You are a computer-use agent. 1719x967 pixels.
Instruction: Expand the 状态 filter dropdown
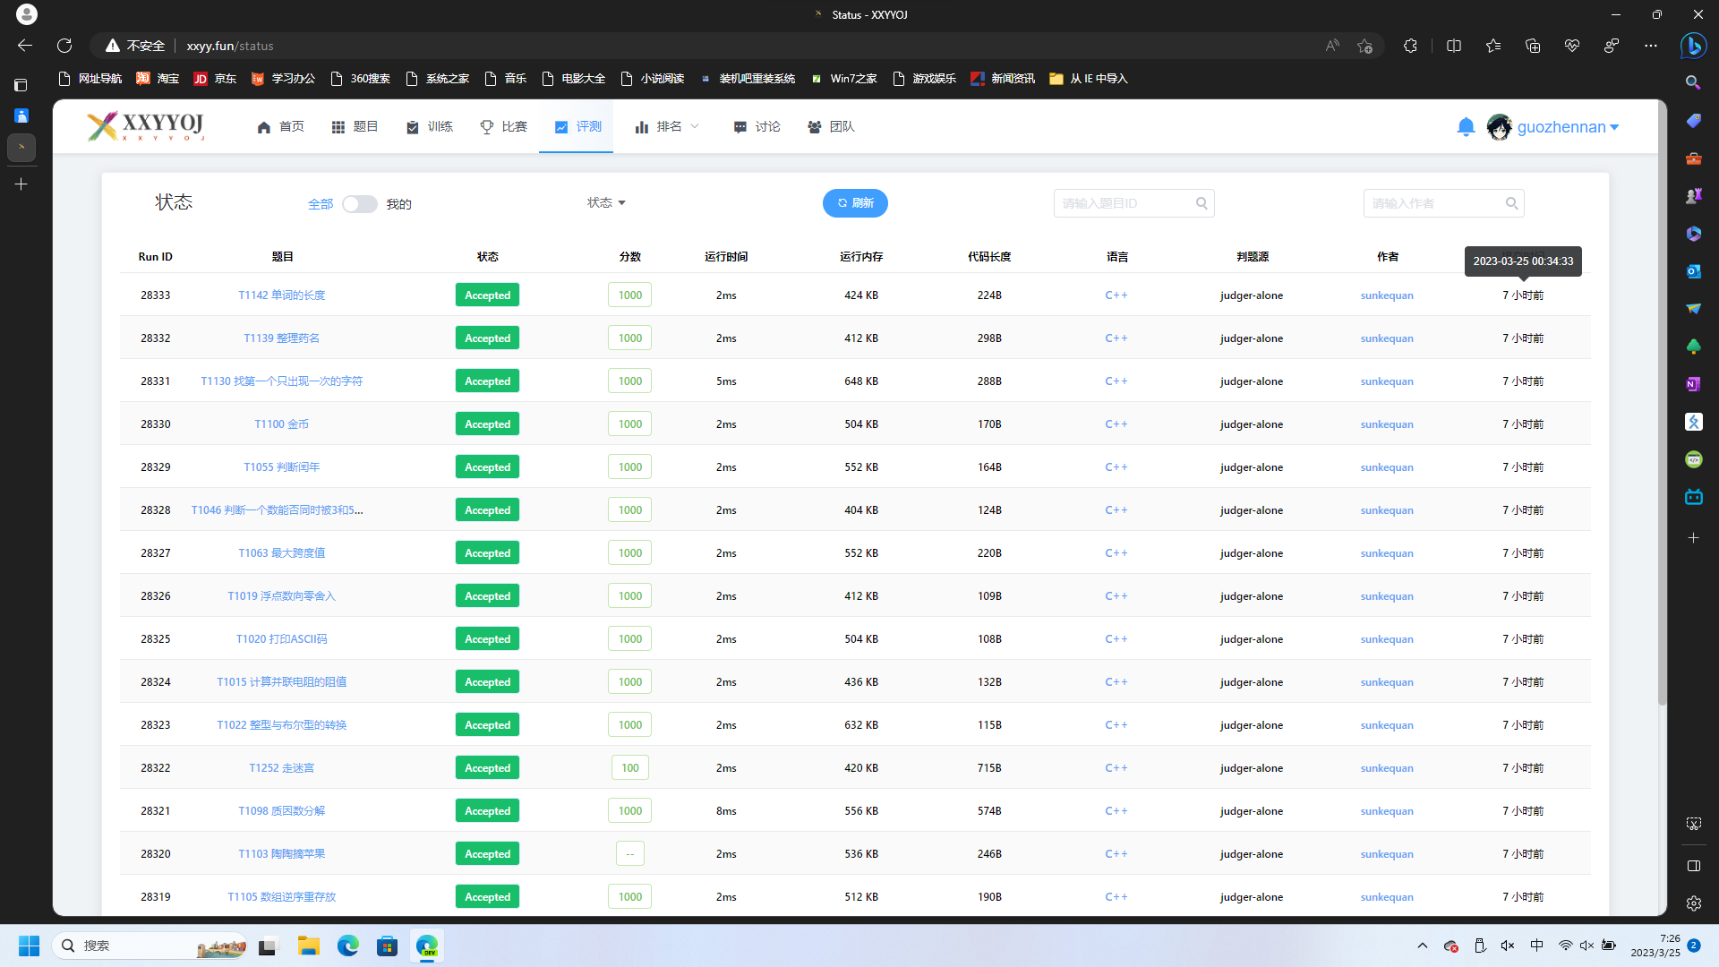tap(606, 203)
